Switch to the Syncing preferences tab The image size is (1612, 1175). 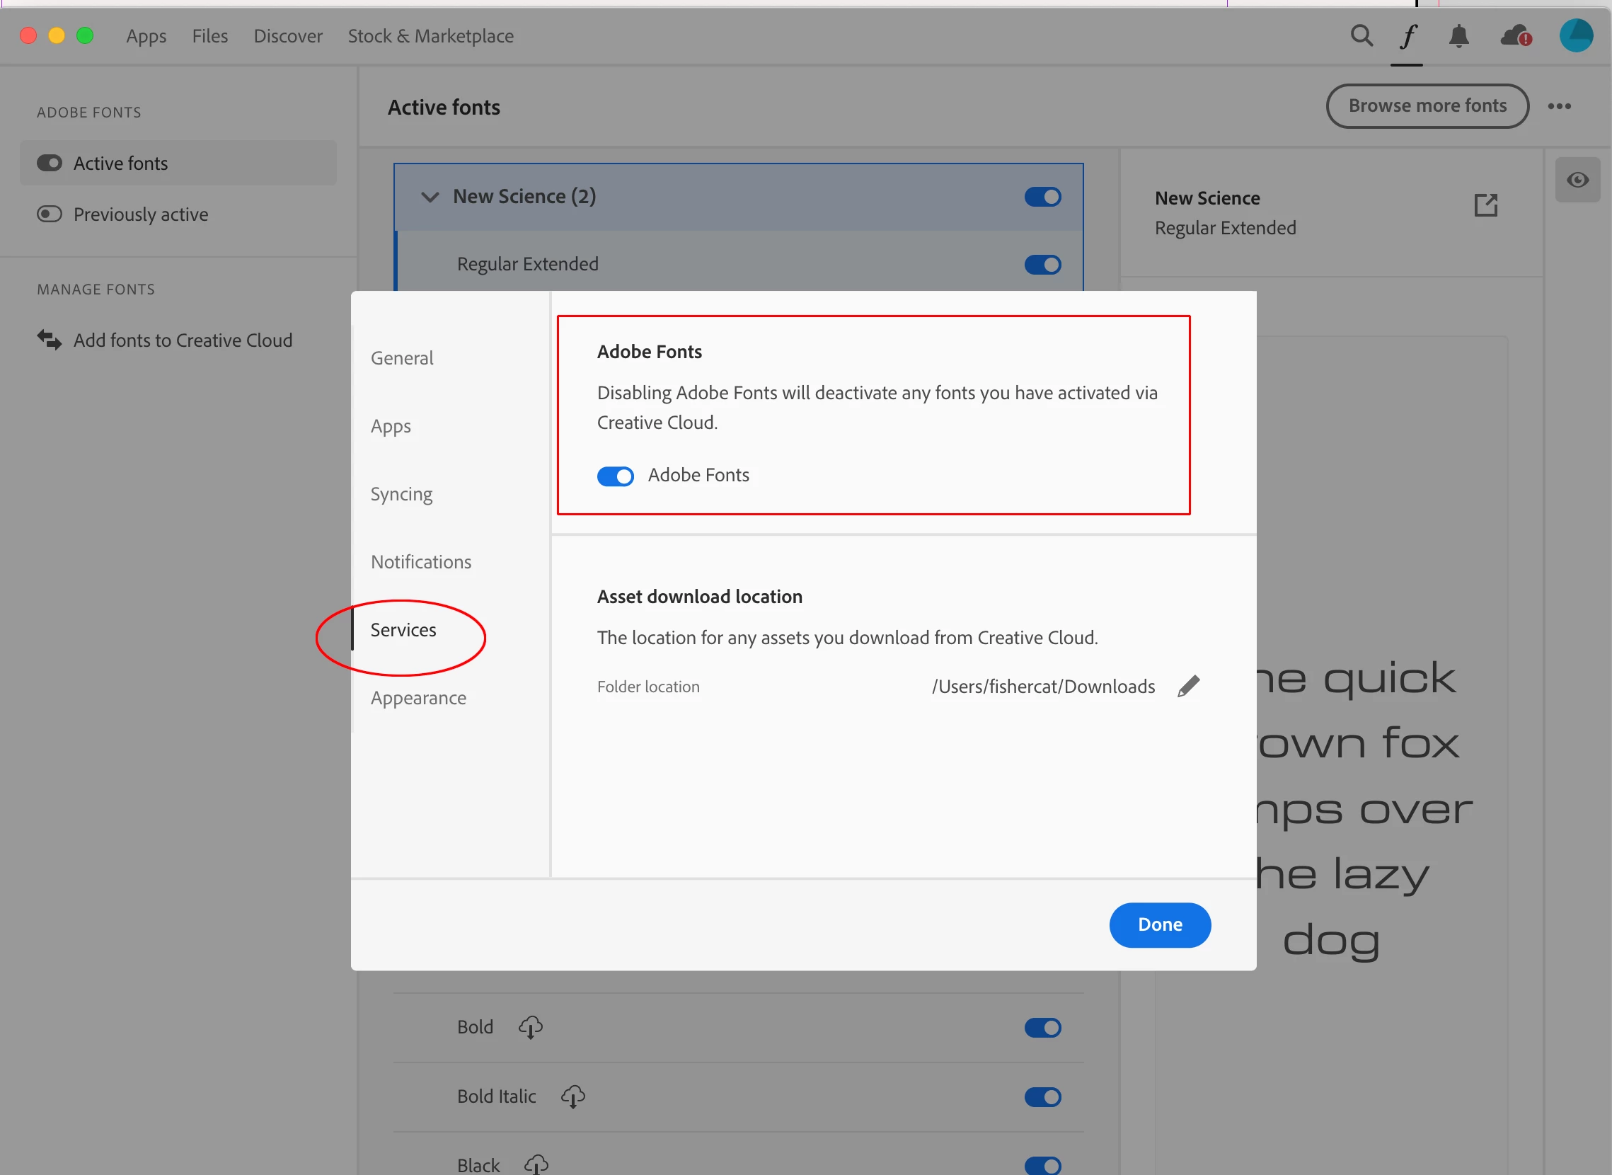click(x=401, y=493)
